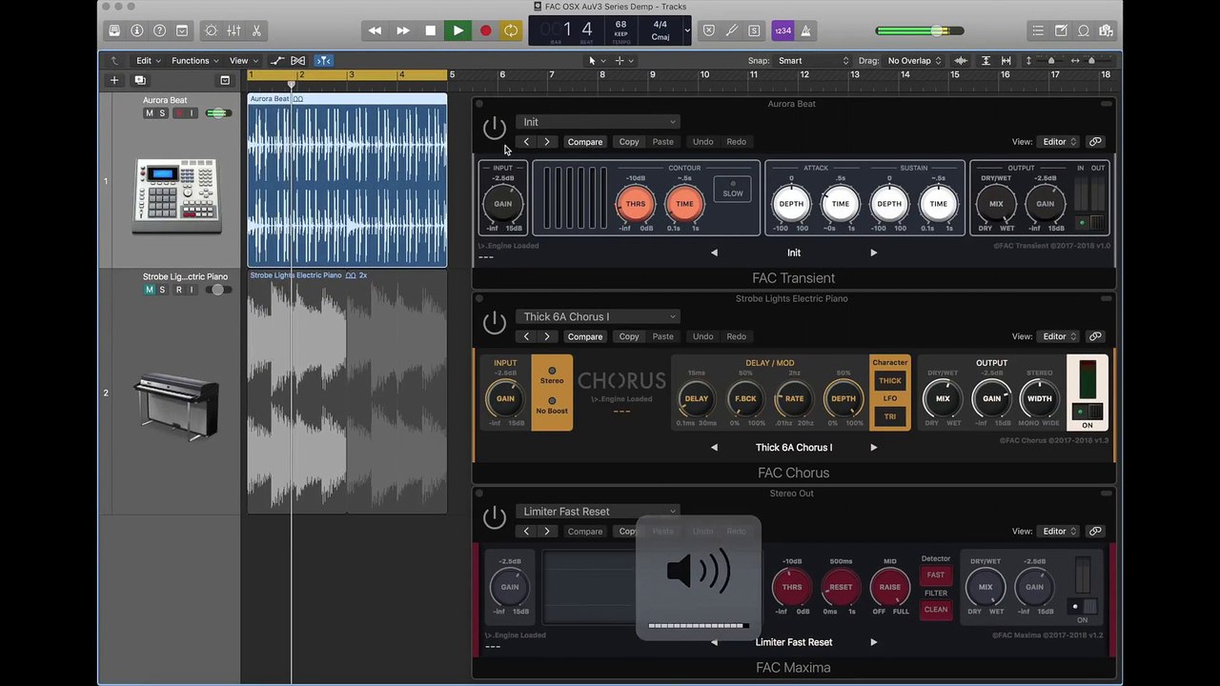Toggle the Solo S toolbar button
The height and width of the screenshot is (686, 1220).
[x=754, y=30]
